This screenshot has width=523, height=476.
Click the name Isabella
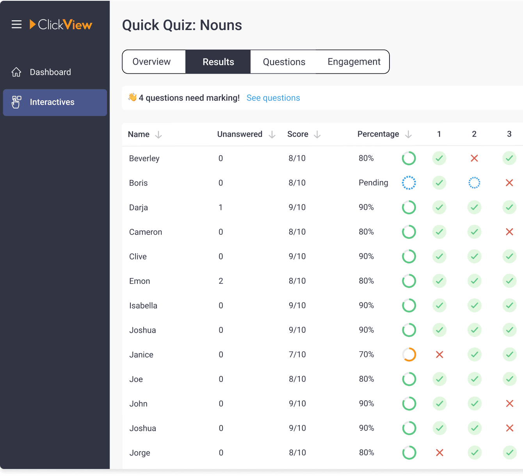coord(143,306)
